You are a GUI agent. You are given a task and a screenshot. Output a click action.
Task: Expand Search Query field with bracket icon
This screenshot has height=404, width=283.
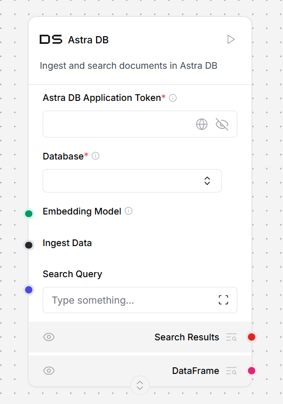[x=224, y=300]
